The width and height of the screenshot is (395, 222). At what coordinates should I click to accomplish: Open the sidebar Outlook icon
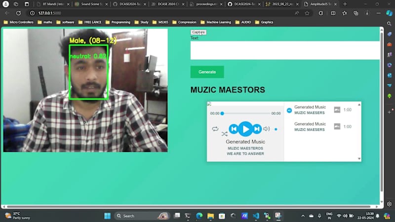(390, 75)
